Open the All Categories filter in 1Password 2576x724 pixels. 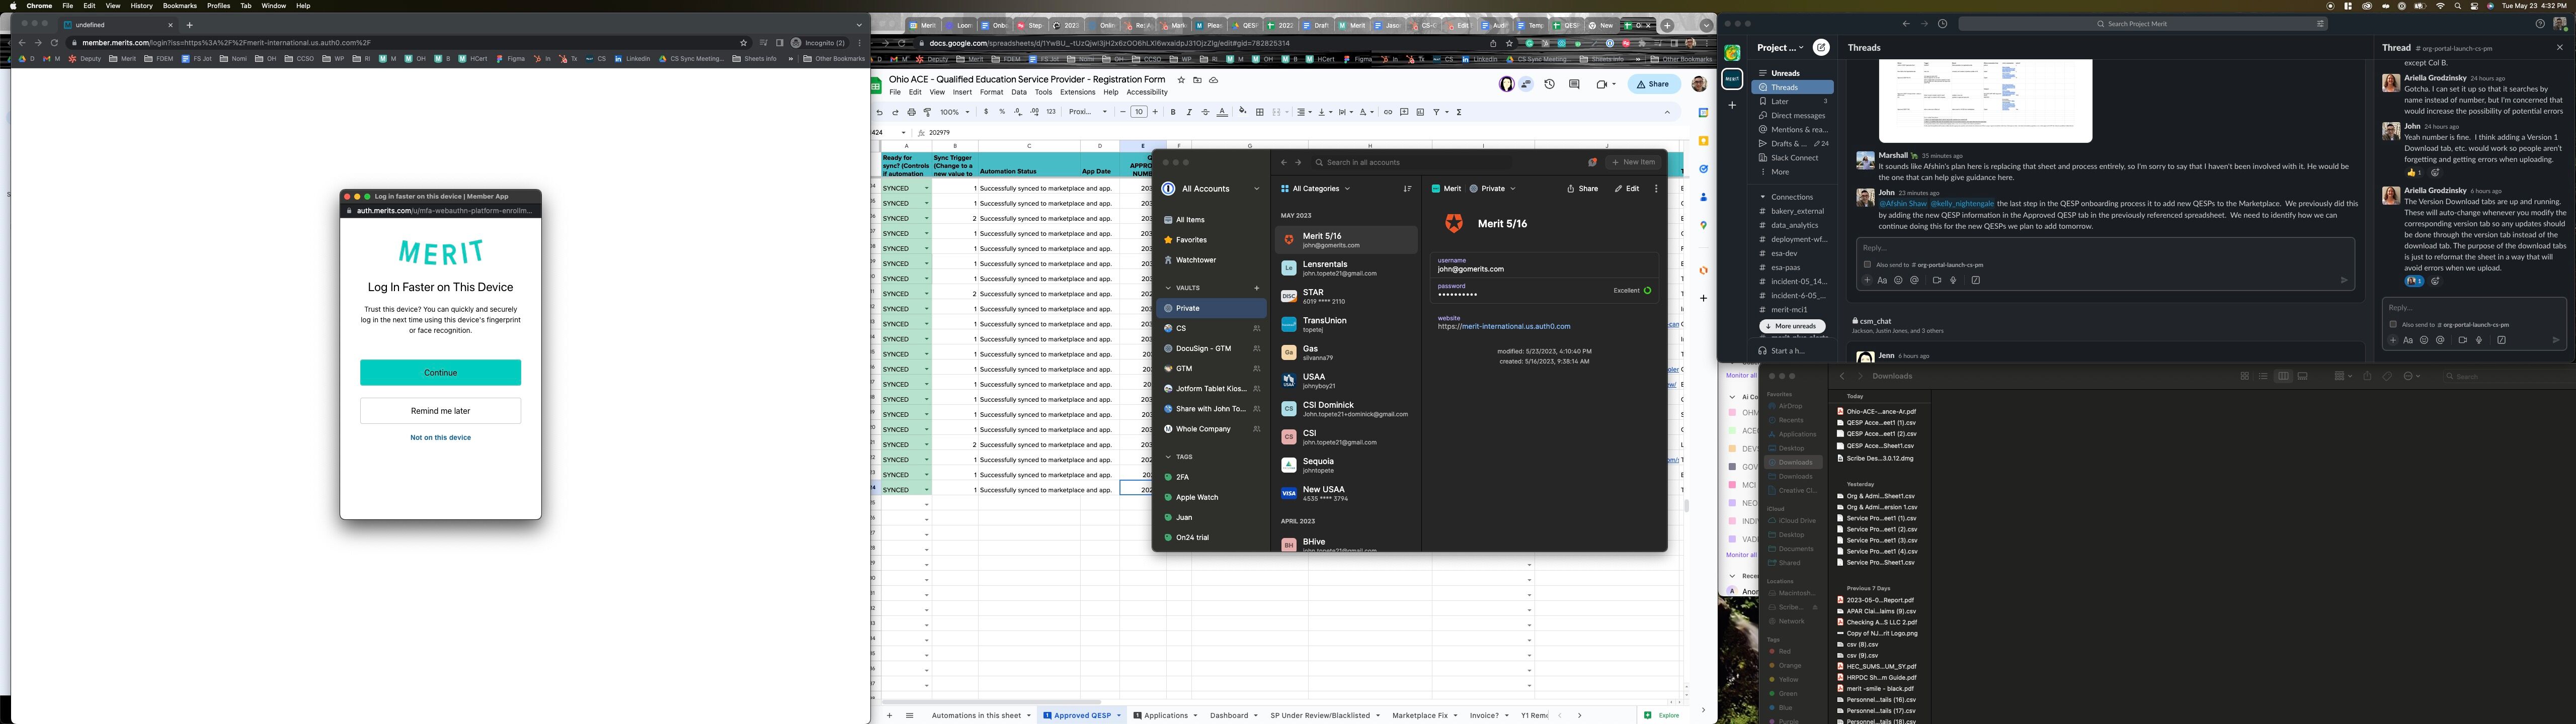1315,189
